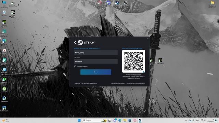The image size is (219, 123).
Task: Click the ENG language indicator
Action: coord(197,120)
